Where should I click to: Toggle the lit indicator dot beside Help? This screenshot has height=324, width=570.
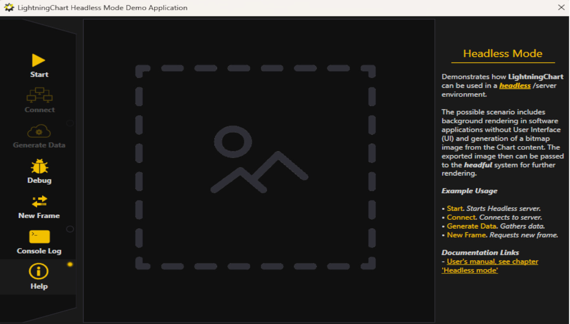pos(70,264)
